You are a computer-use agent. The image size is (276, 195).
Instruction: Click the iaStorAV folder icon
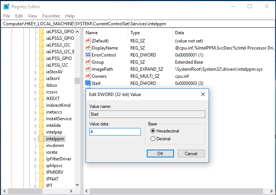42,72
